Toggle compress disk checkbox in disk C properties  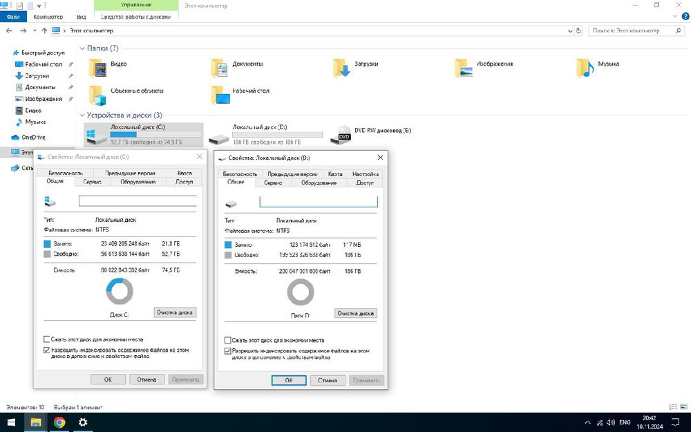[46, 339]
